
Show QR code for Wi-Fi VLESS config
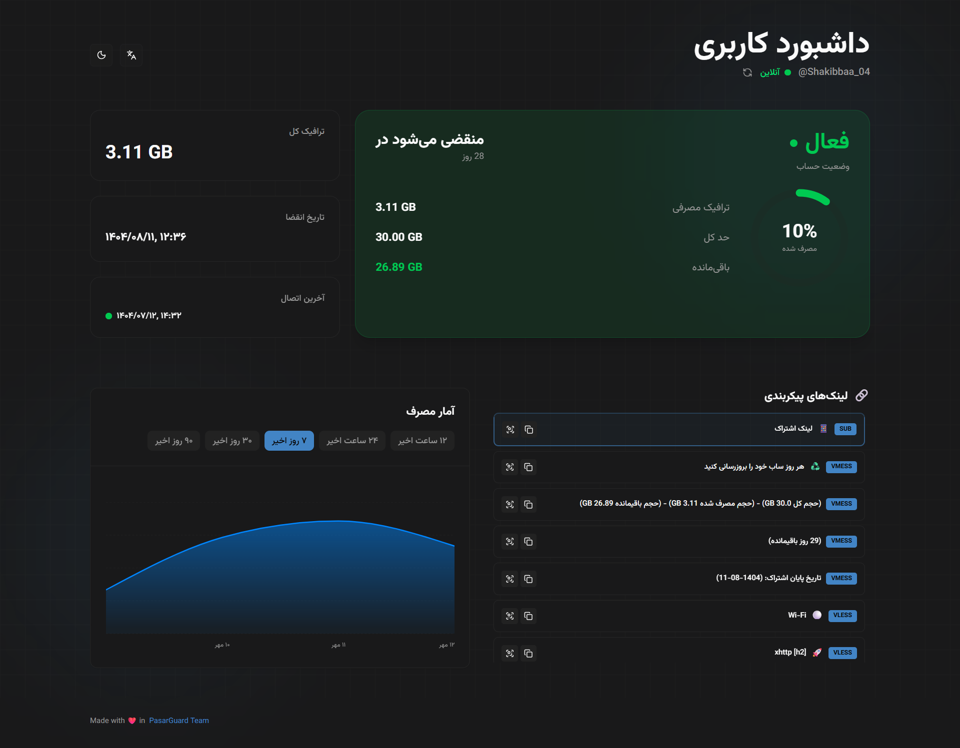click(510, 616)
